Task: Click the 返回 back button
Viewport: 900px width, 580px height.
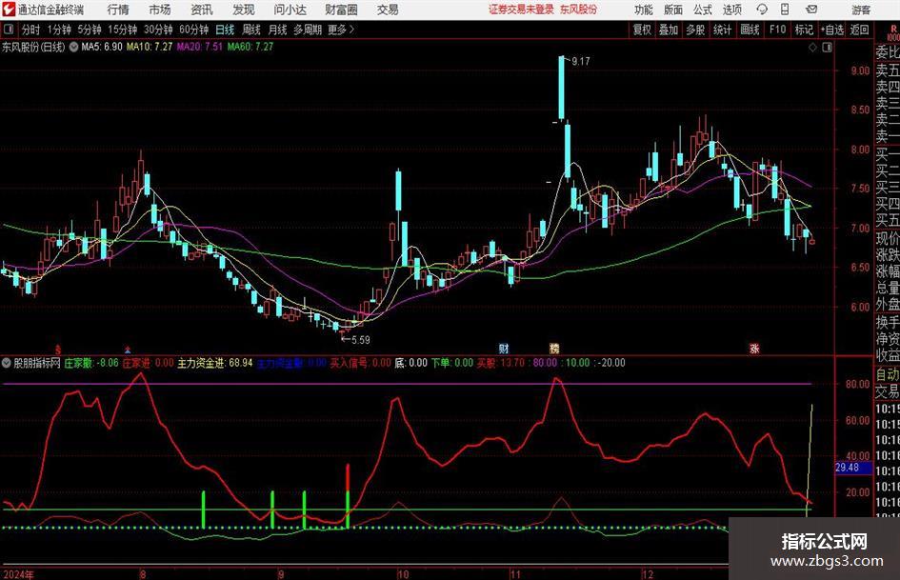Action: click(x=859, y=30)
